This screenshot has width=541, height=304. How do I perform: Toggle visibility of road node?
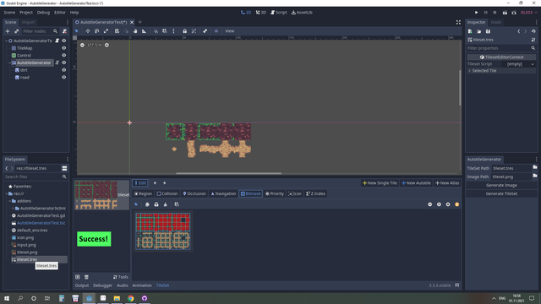tap(64, 78)
